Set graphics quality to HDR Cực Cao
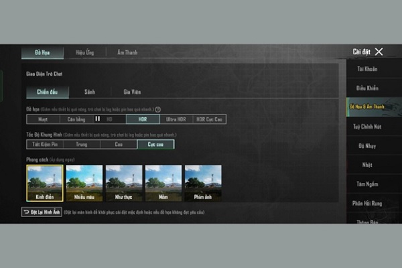Image resolution: width=402 pixels, height=268 pixels. (x=209, y=119)
